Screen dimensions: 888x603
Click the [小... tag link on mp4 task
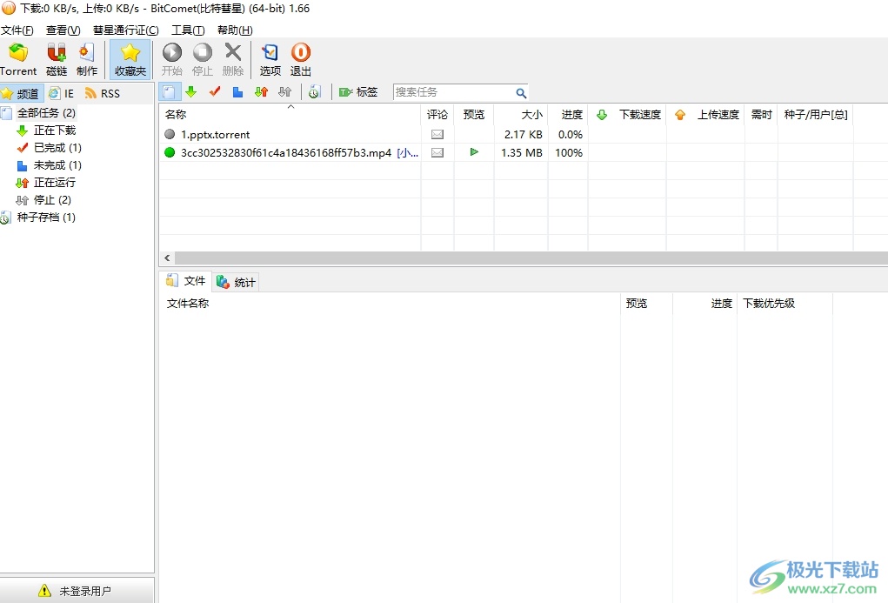point(407,152)
